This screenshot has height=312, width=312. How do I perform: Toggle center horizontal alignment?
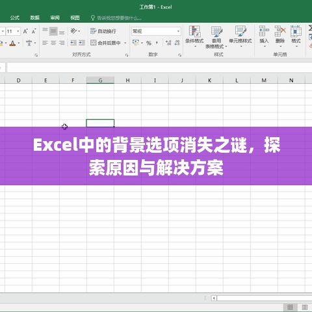pyautogui.click(x=53, y=43)
